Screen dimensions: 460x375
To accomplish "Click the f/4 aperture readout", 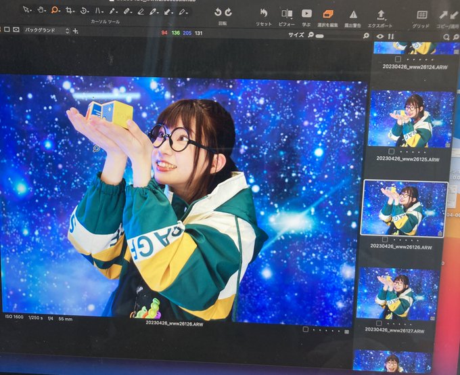I will tap(51, 318).
